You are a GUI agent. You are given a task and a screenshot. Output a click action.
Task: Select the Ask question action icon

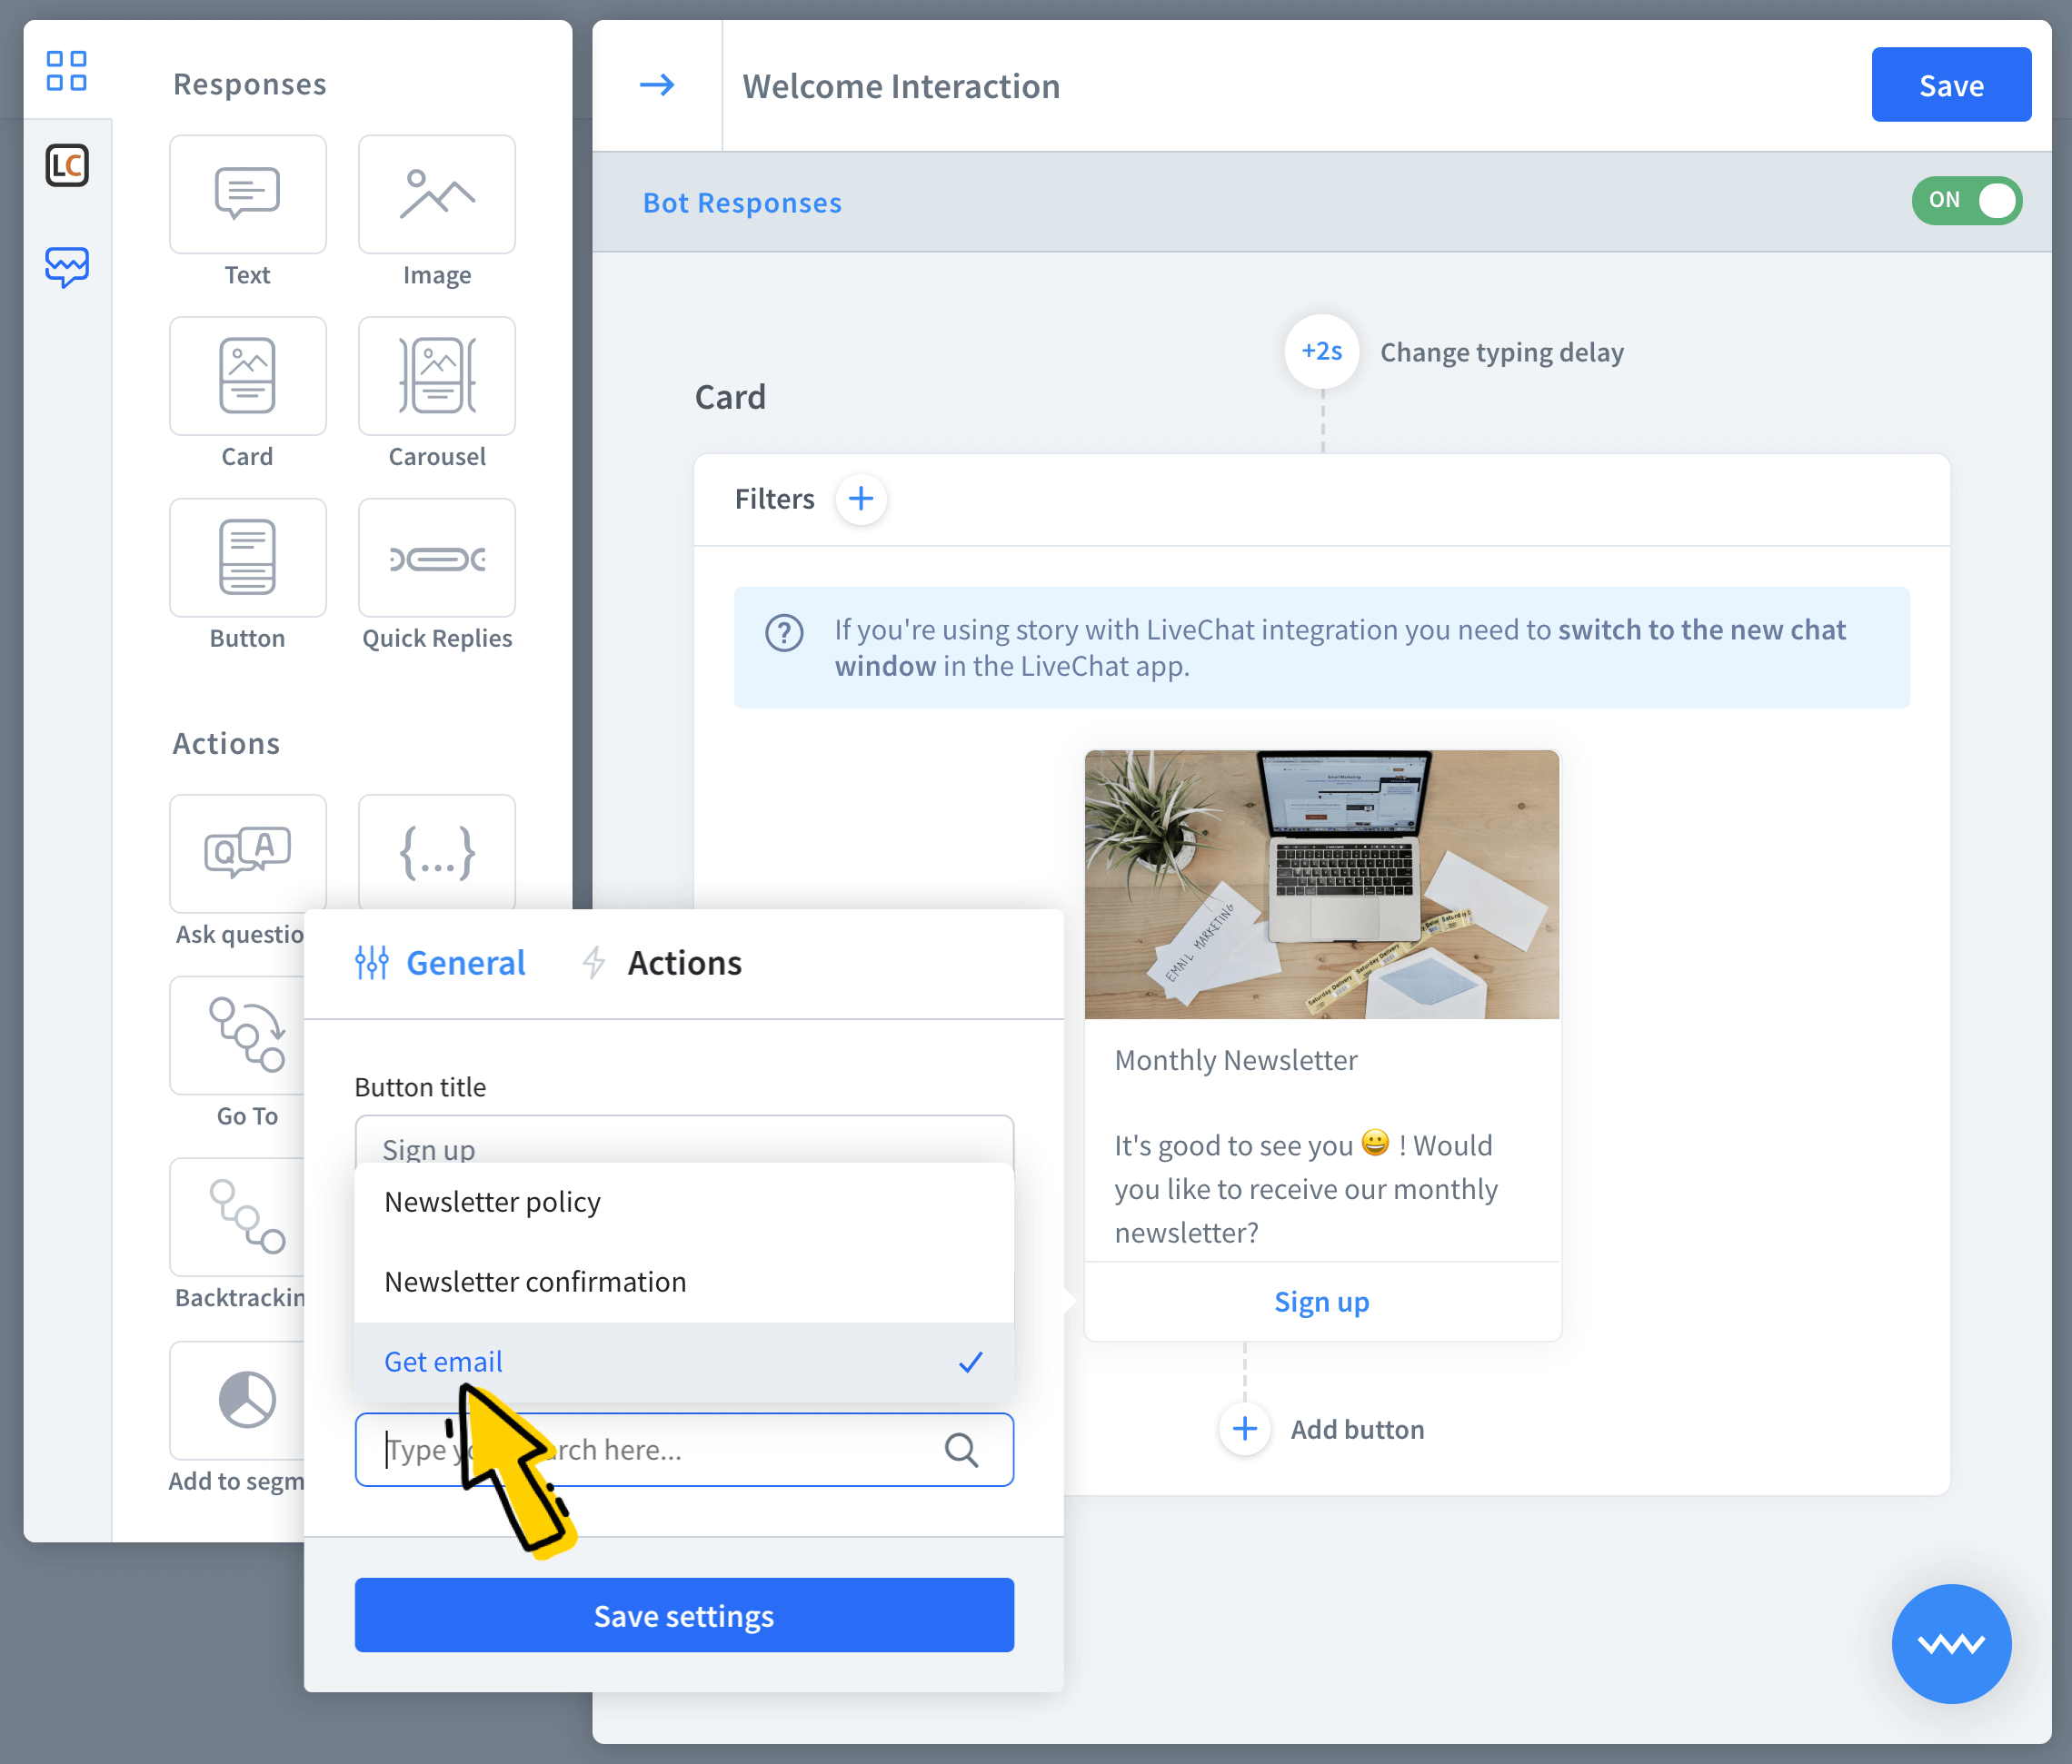tap(247, 854)
